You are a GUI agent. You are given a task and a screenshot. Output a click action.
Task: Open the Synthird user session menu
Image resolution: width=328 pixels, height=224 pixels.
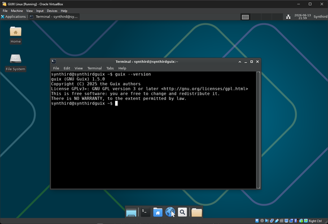tap(320, 16)
